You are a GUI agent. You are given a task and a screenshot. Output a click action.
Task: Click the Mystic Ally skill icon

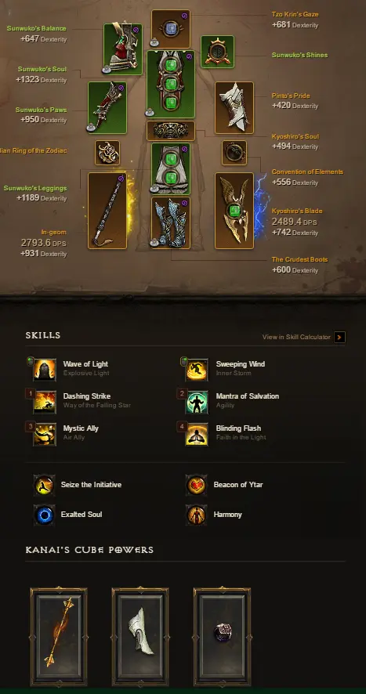tap(45, 434)
